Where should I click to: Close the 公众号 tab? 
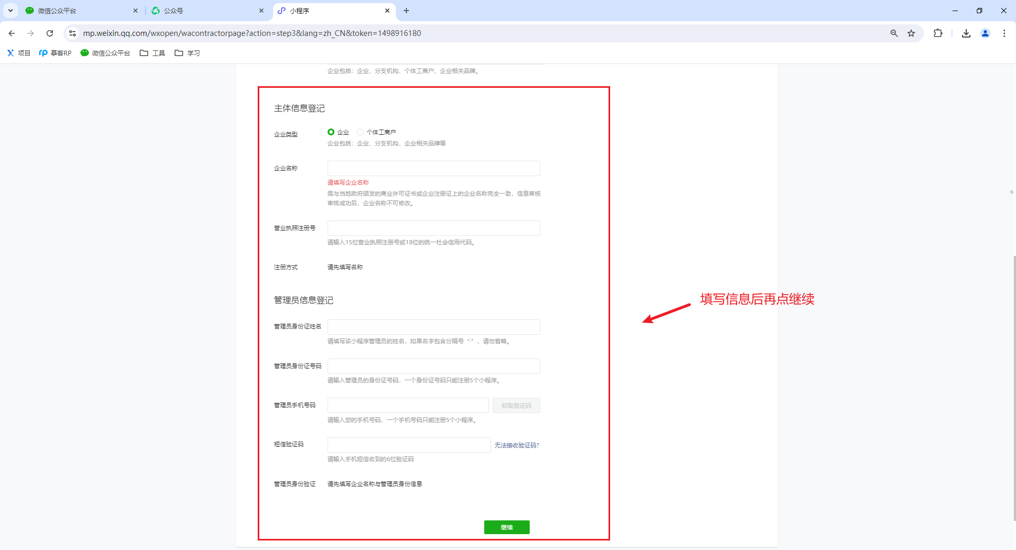pos(261,11)
